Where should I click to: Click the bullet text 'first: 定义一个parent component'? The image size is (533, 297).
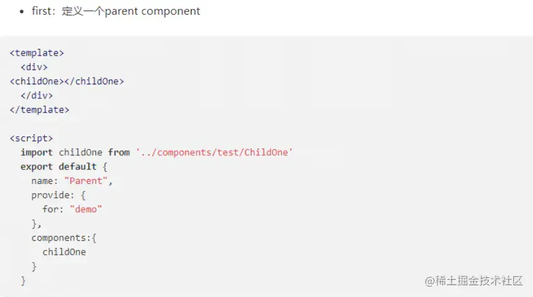116,11
